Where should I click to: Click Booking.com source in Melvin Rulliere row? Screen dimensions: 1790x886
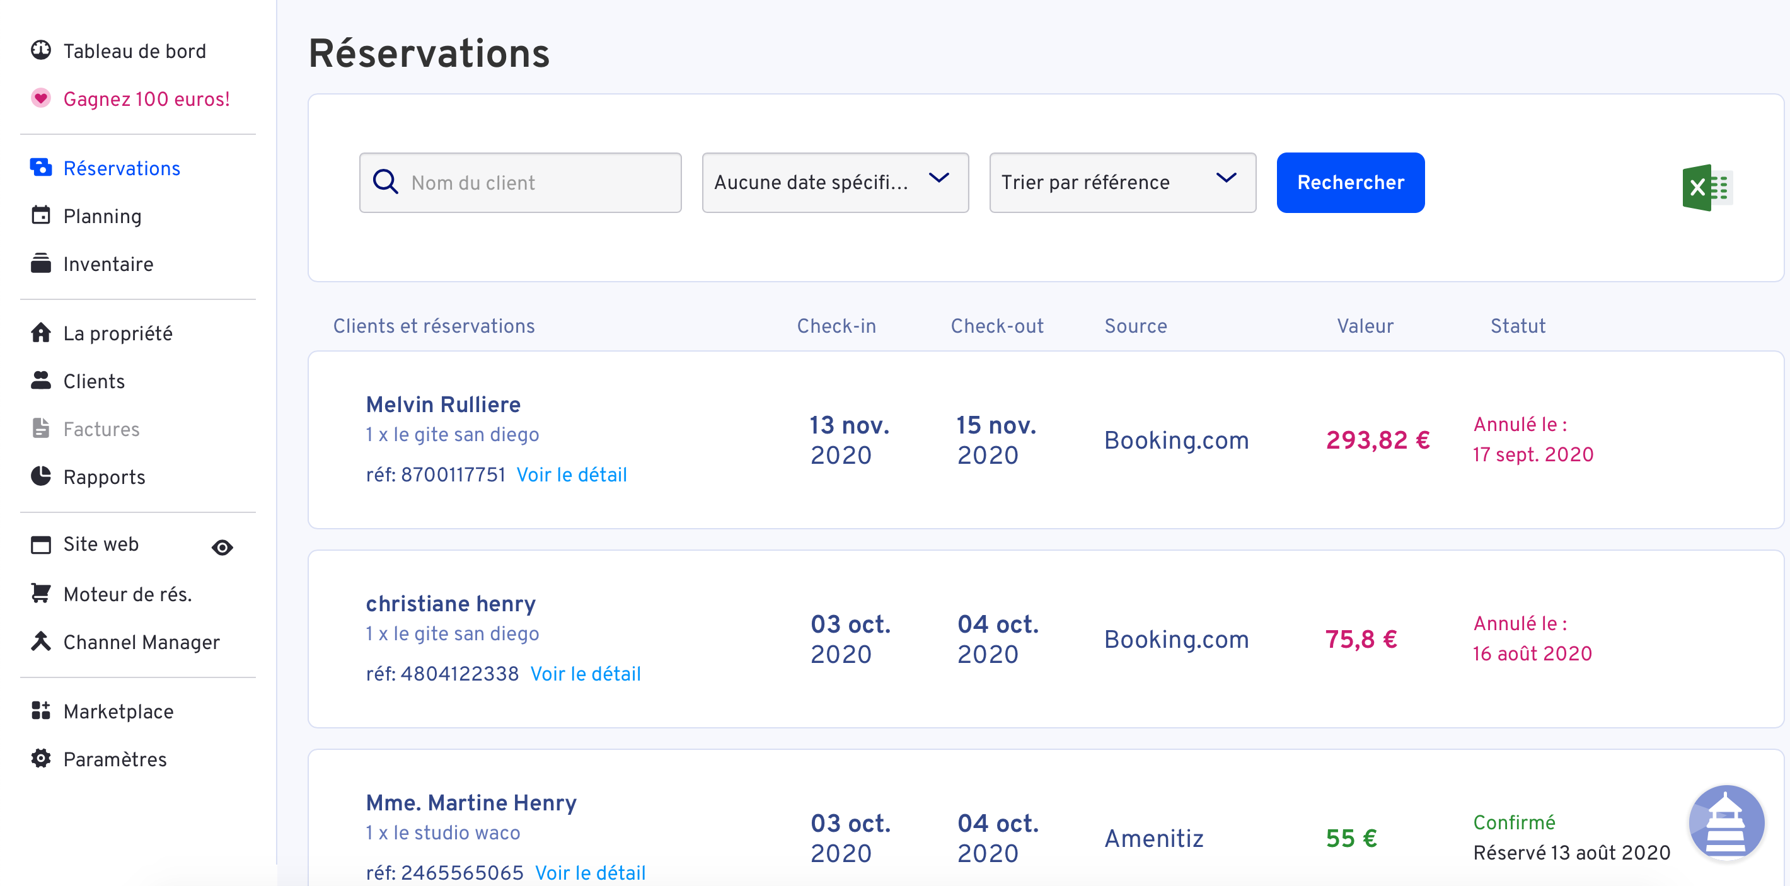[1177, 440]
